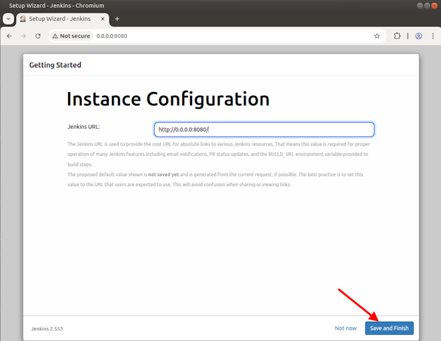
Task: Open the Chromium profile icon
Action: 418,36
